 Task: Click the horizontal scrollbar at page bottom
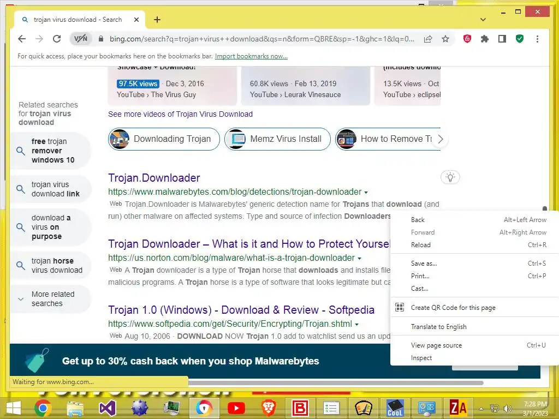(335, 383)
